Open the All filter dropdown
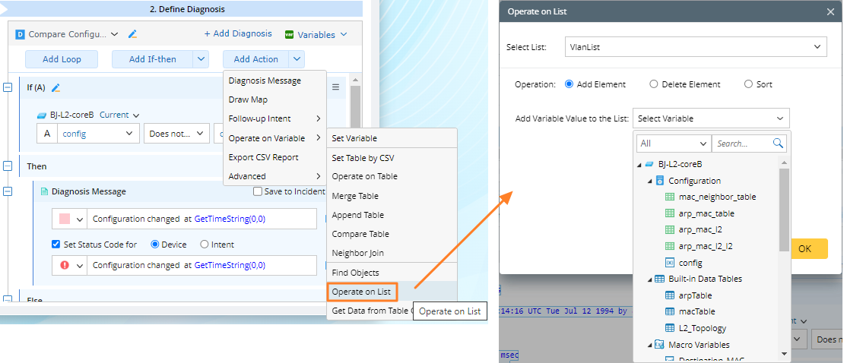844x363 pixels. [x=674, y=144]
